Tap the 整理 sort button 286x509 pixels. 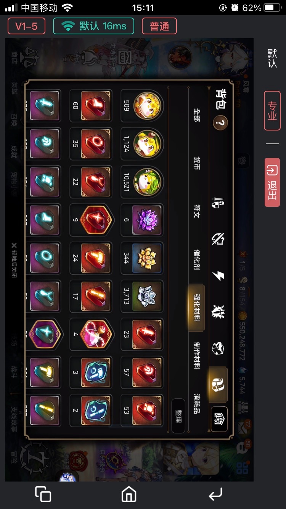point(178,416)
